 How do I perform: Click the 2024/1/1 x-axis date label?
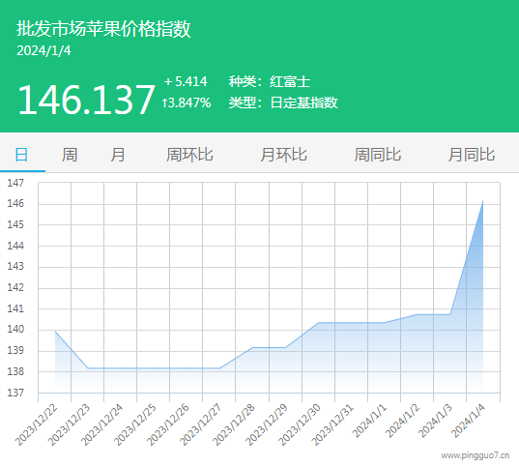(369, 421)
